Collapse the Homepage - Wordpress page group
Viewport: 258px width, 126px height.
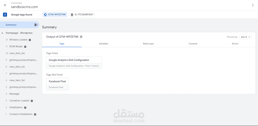click(x=2, y=33)
